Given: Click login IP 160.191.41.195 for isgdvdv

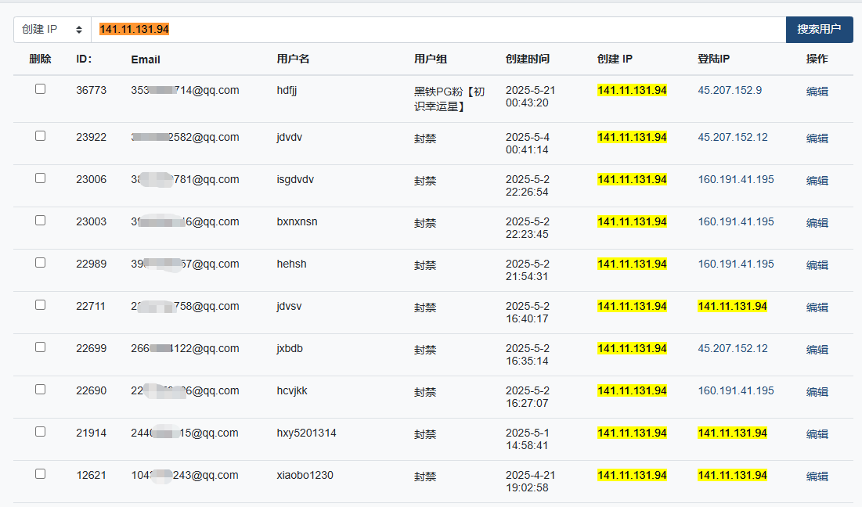Looking at the screenshot, I should coord(736,180).
